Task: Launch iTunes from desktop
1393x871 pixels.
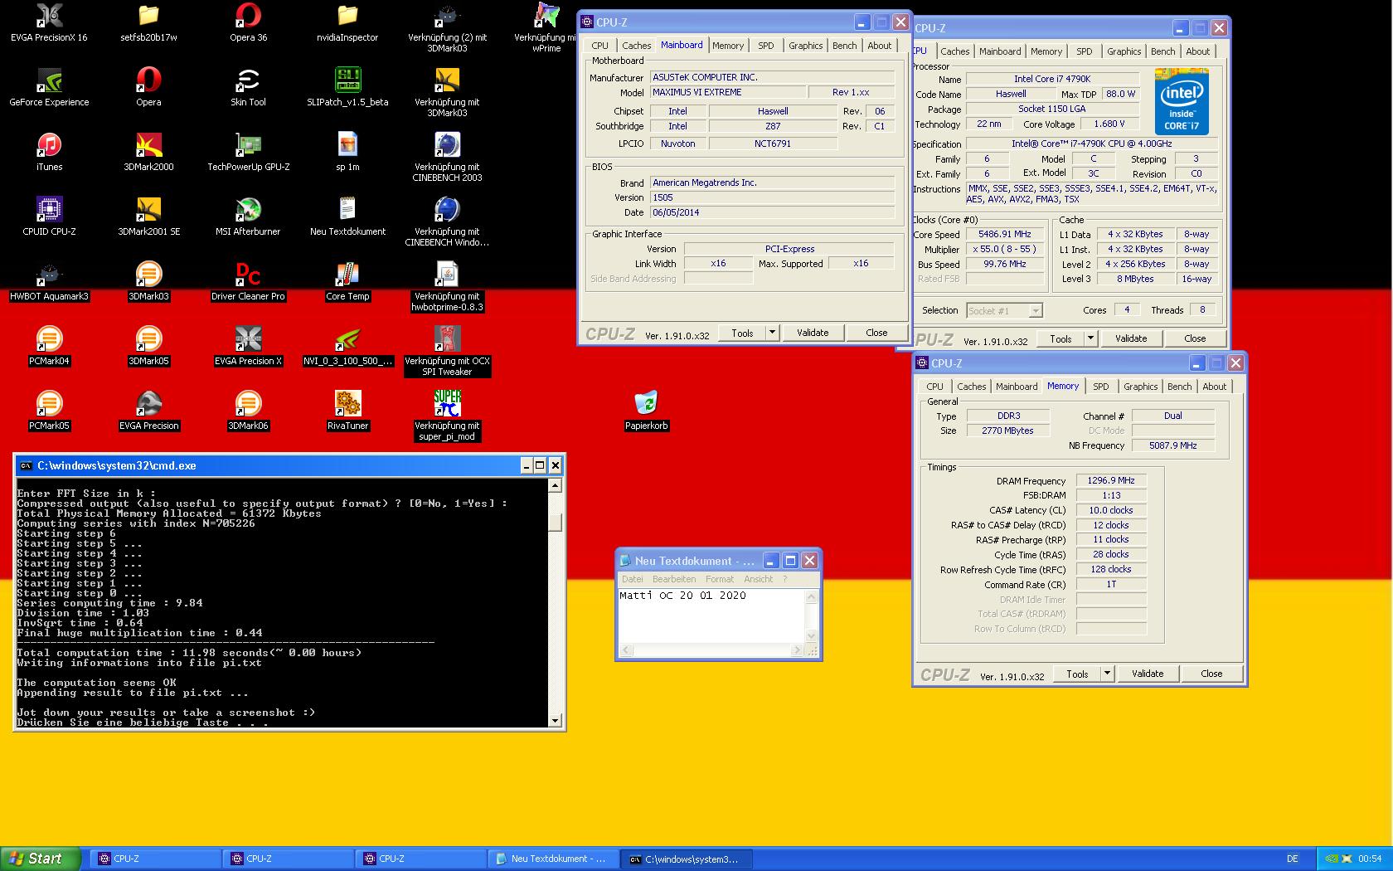Action: 49,152
